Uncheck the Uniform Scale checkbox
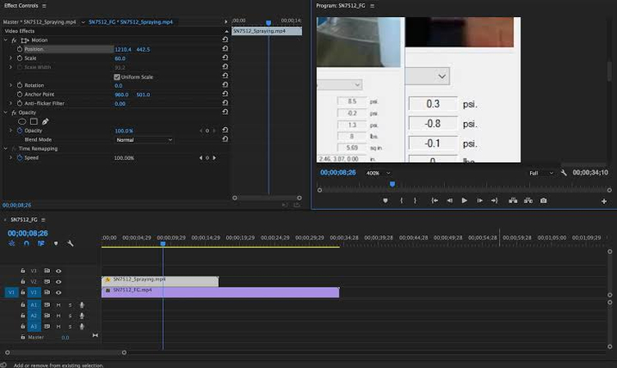Screen dimensions: 617x368 (x=117, y=77)
